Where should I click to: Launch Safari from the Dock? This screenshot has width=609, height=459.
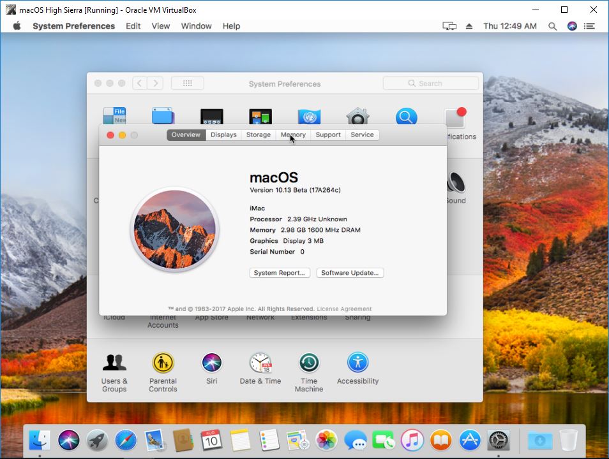pyautogui.click(x=126, y=440)
